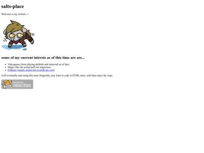Click the character's raised brown sleeve
This screenshot has width=204, height=153.
coord(29,37)
